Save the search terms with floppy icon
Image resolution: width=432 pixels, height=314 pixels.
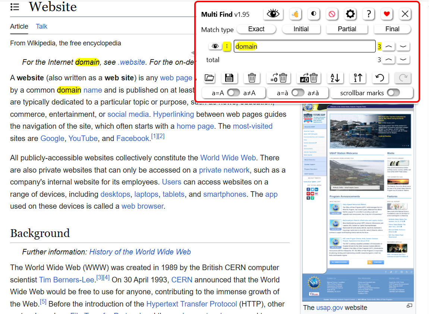point(229,78)
